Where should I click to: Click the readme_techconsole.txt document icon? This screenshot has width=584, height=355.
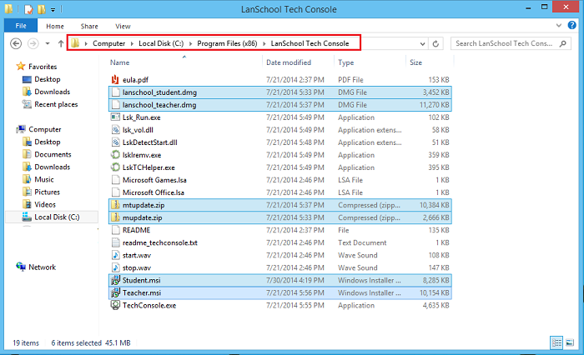[115, 242]
